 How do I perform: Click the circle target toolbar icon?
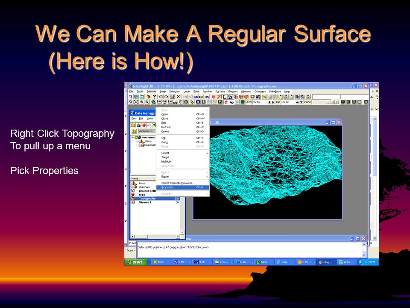(181, 102)
